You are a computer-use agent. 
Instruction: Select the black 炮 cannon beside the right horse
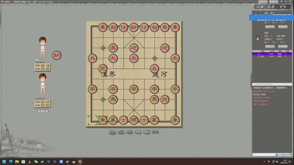click(x=165, y=99)
